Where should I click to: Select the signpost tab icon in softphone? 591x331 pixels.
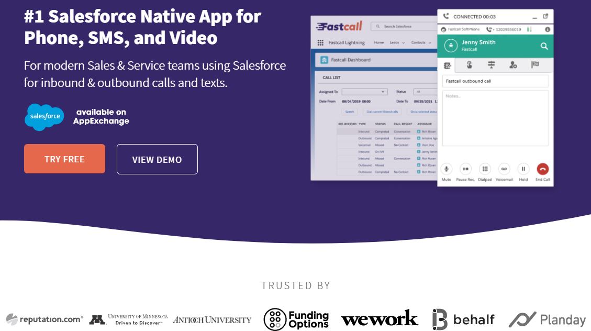[x=491, y=65]
